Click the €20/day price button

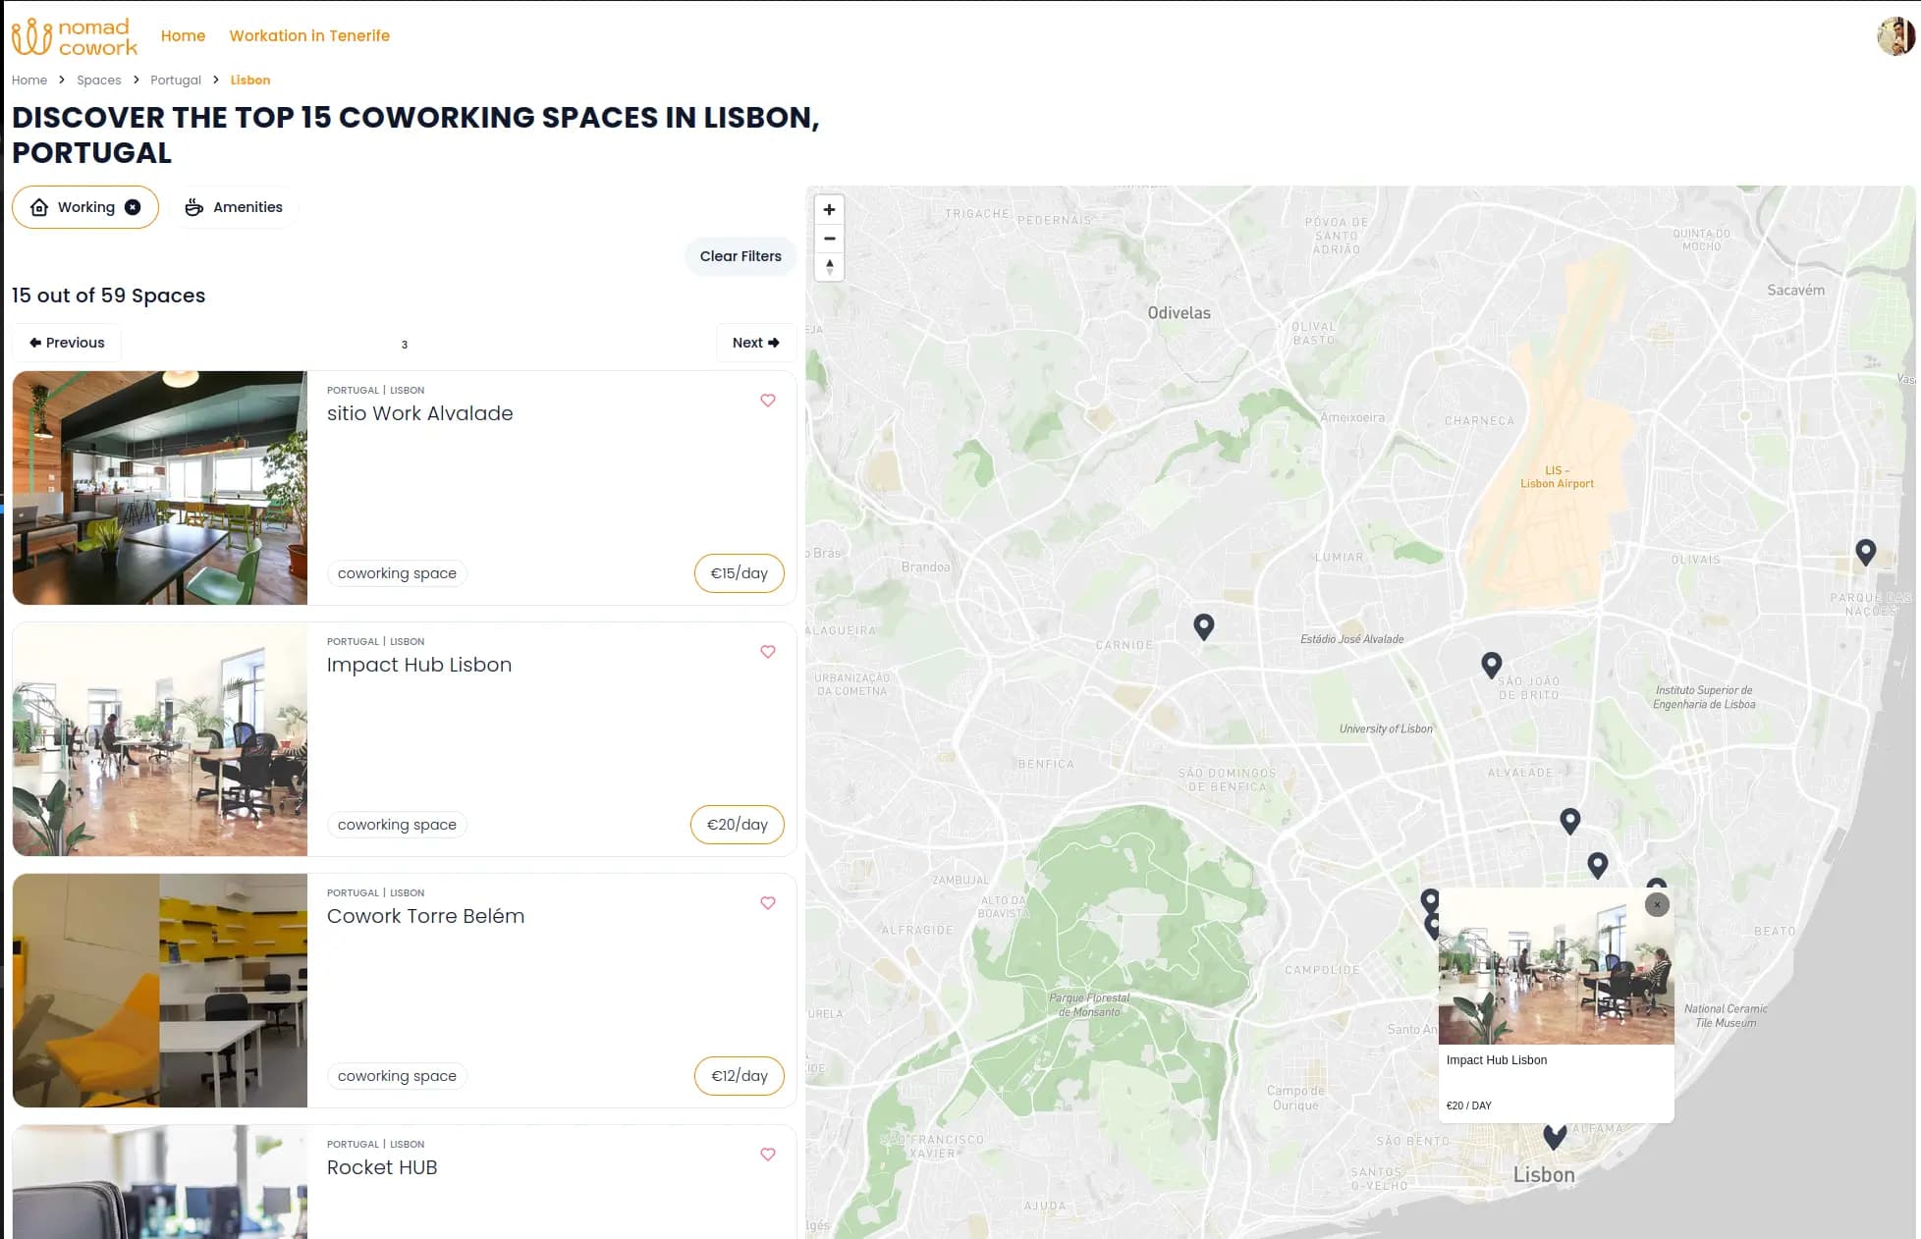click(x=738, y=825)
